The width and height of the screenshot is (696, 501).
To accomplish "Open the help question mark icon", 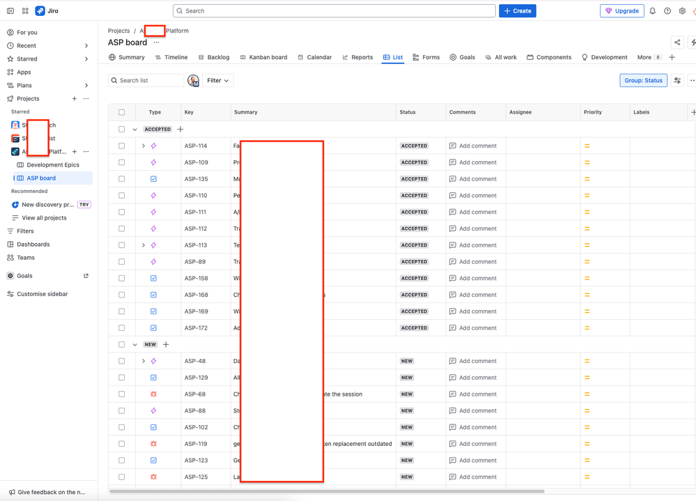I will click(667, 11).
